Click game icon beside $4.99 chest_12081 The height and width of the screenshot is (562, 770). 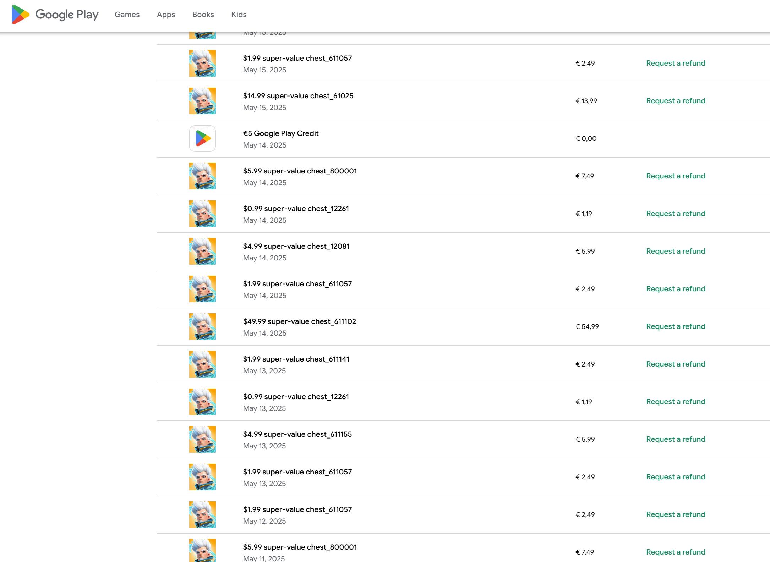(202, 251)
